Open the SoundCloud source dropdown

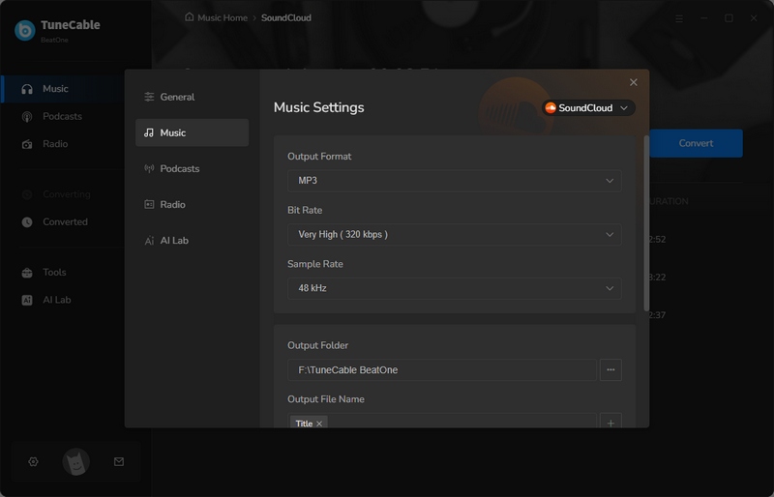(x=588, y=107)
